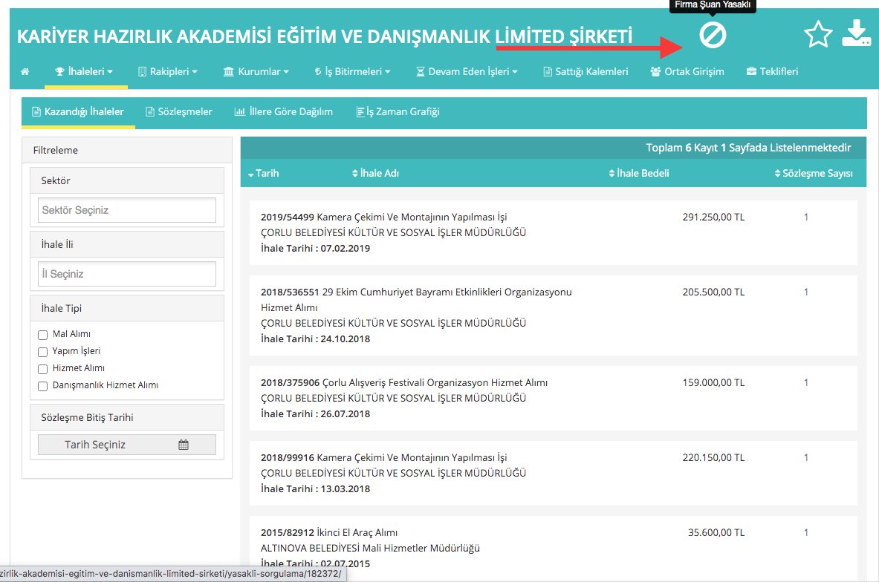This screenshot has width=879, height=582.
Task: Click the İl Seçiniz input field
Action: pyautogui.click(x=127, y=274)
